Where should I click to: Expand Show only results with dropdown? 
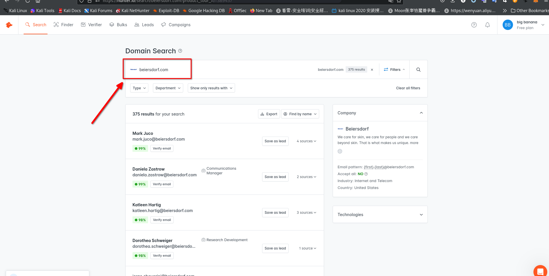coord(211,88)
